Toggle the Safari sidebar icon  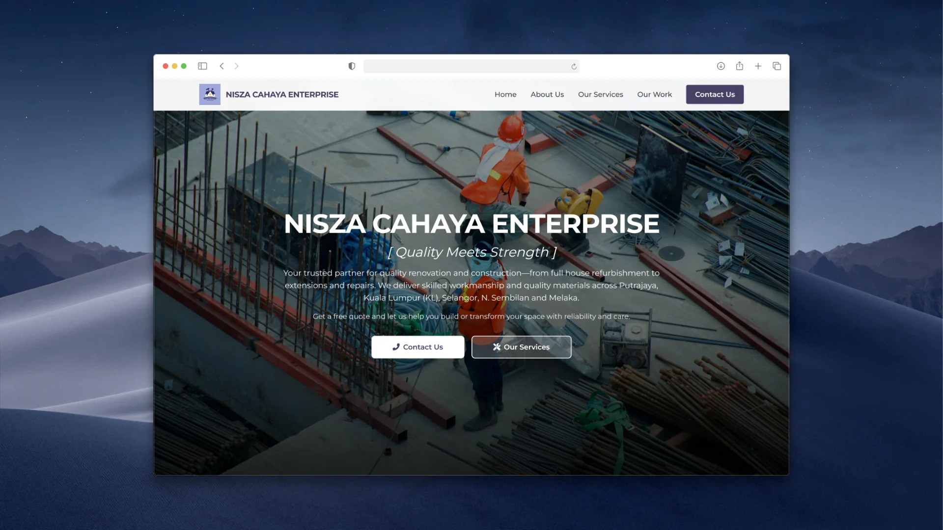pos(202,66)
